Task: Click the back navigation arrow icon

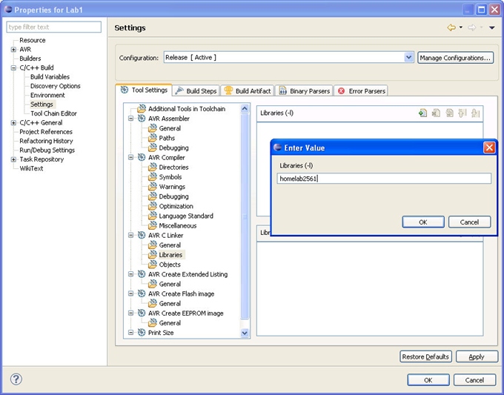Action: click(451, 27)
